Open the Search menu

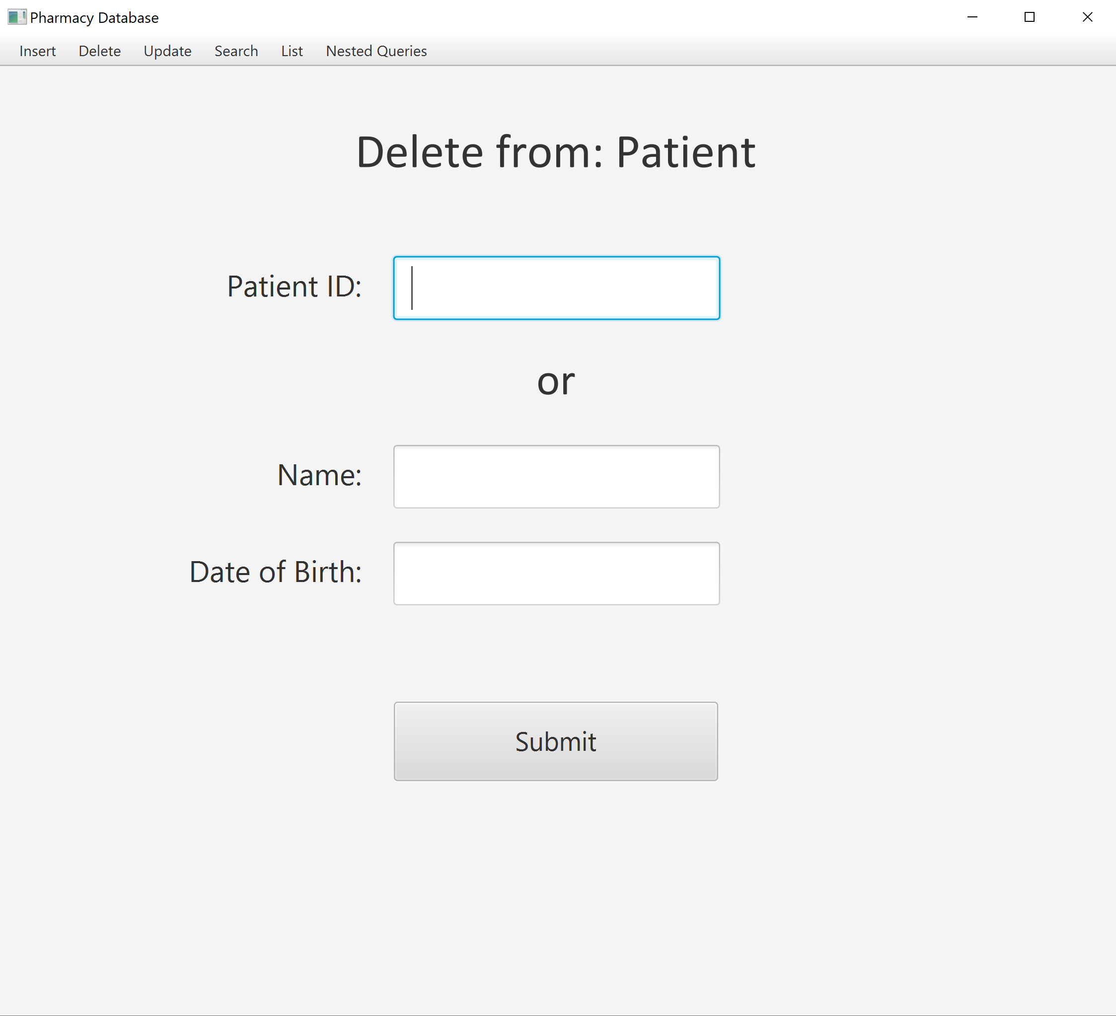tap(236, 51)
